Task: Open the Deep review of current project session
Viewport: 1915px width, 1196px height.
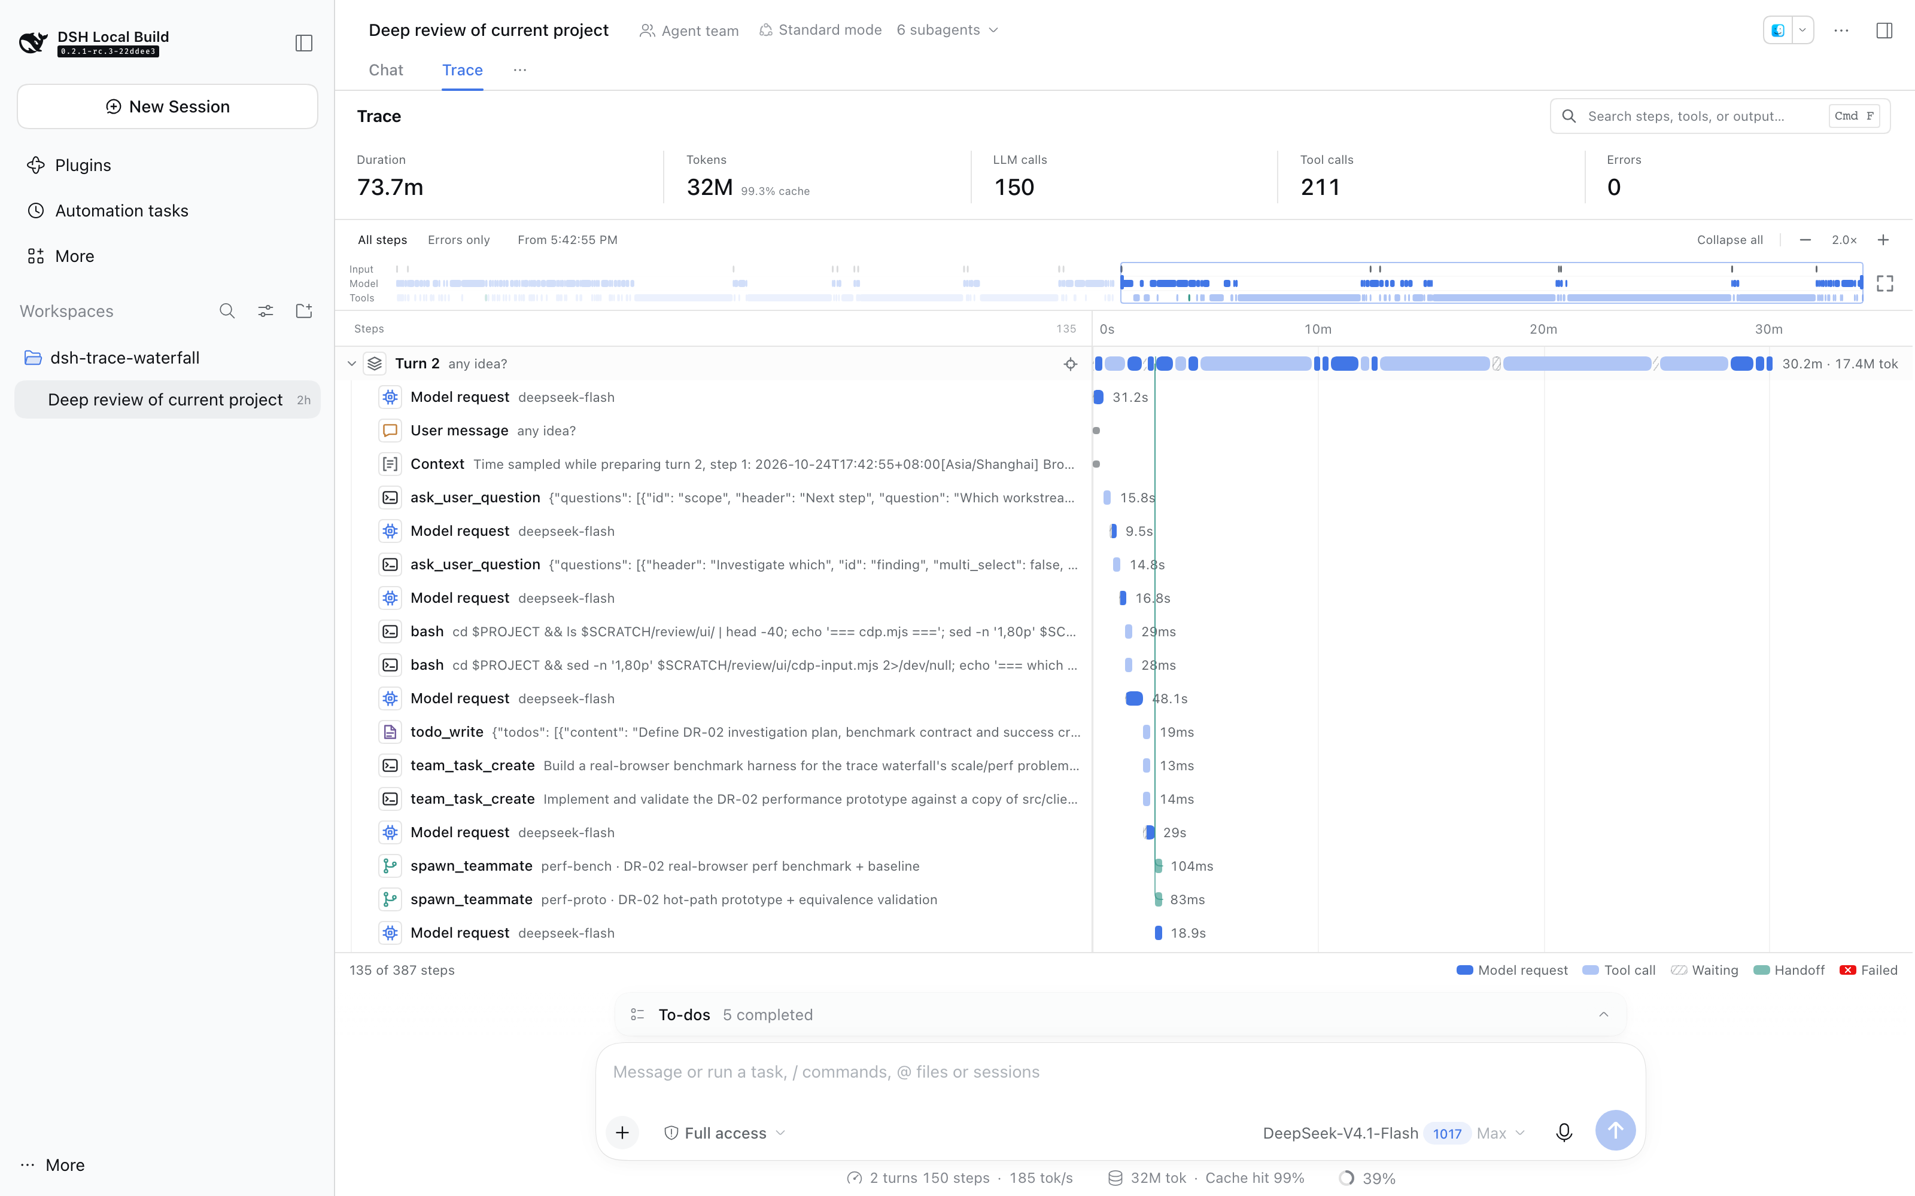Action: click(168, 400)
